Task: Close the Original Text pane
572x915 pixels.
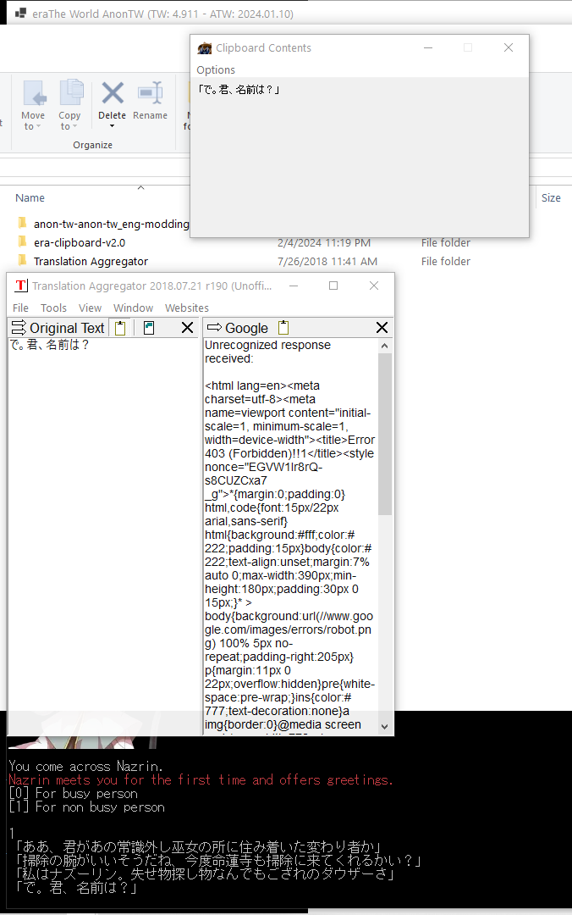Action: coord(188,328)
